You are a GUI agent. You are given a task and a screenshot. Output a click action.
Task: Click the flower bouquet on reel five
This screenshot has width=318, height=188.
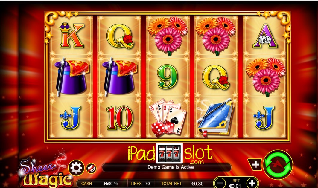265,77
